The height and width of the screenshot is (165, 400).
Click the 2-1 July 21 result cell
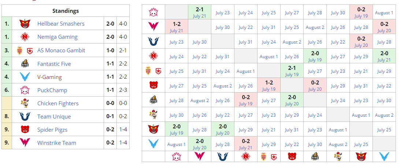pos(199,12)
